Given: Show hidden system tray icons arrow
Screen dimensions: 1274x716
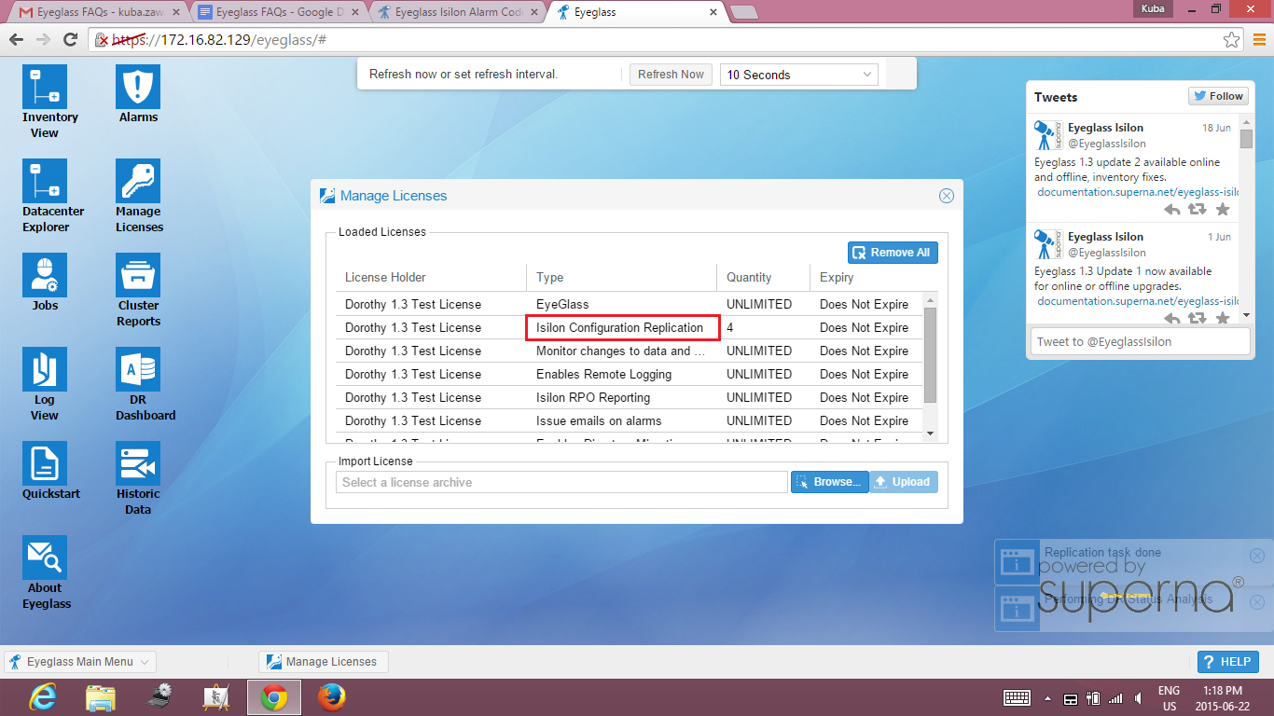Looking at the screenshot, I should point(1048,698).
